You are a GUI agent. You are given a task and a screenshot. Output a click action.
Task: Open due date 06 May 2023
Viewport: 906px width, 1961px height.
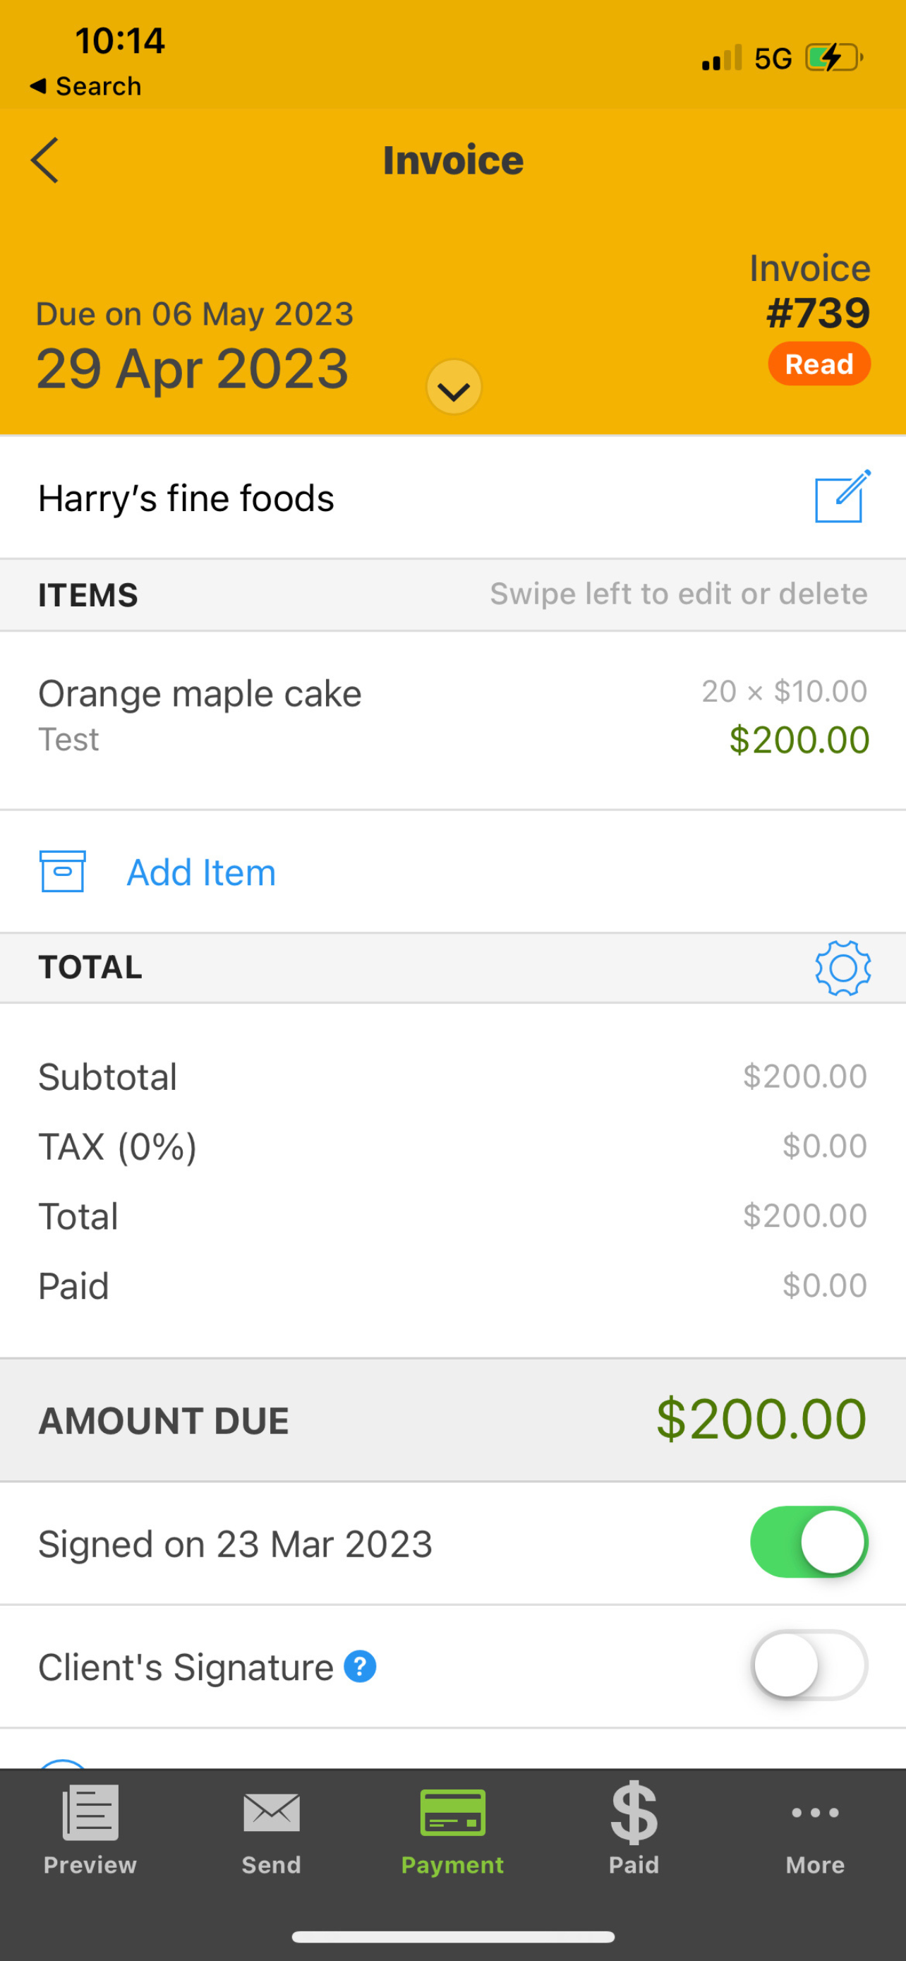pyautogui.click(x=195, y=313)
